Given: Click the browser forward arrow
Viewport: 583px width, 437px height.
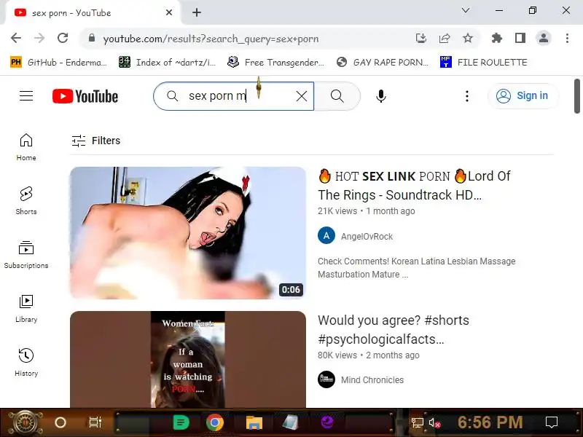Looking at the screenshot, I should (x=39, y=39).
